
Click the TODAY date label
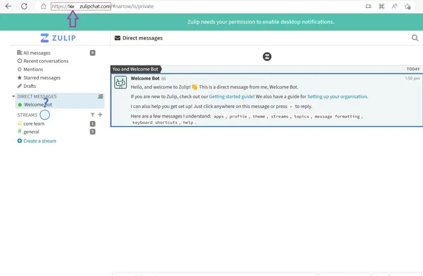(x=413, y=69)
